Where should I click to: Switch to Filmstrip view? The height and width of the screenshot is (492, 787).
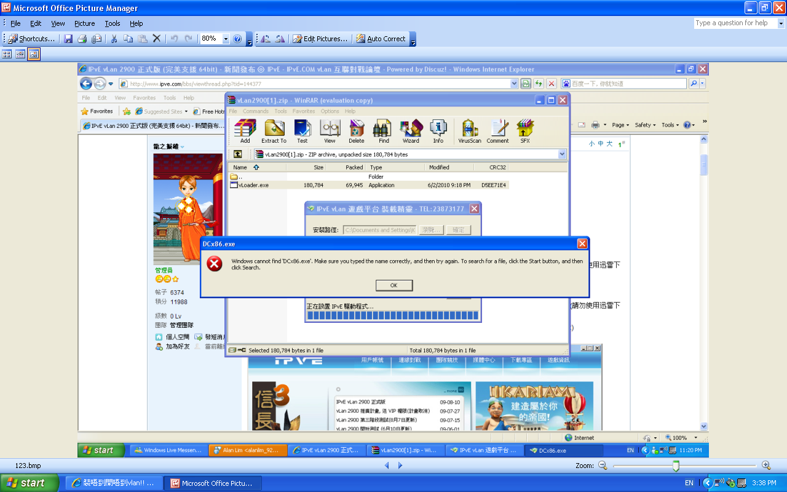click(20, 54)
